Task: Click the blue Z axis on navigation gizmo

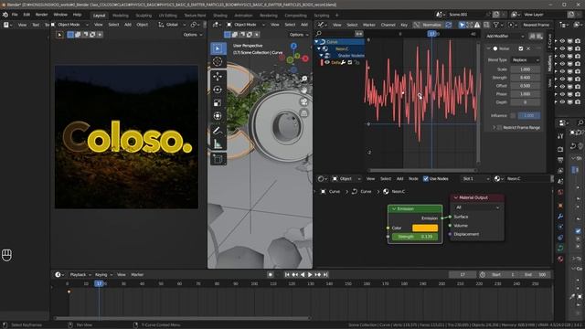Action: coord(293,46)
